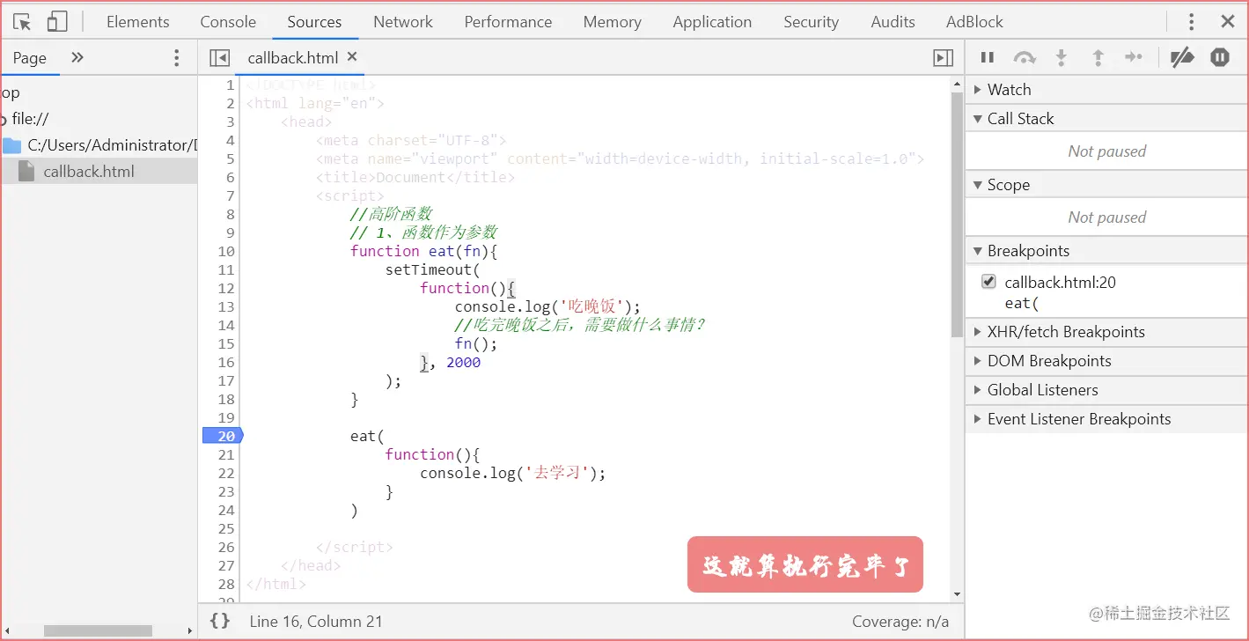Click the 'function eat(fn){' code line

coord(424,251)
